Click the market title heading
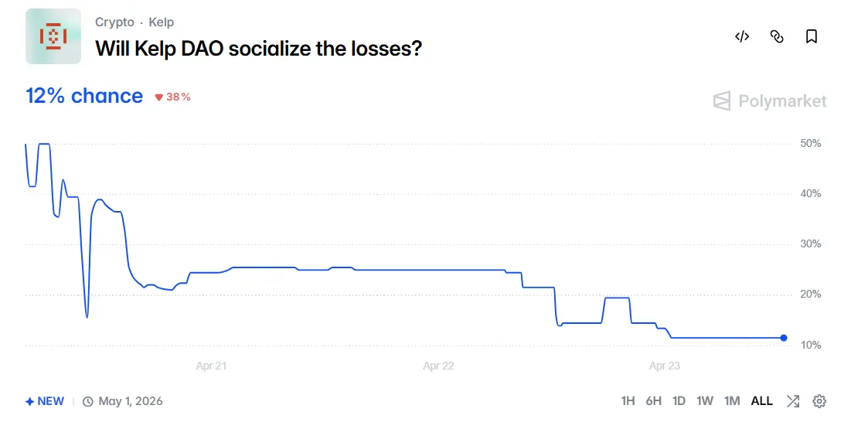 [258, 48]
